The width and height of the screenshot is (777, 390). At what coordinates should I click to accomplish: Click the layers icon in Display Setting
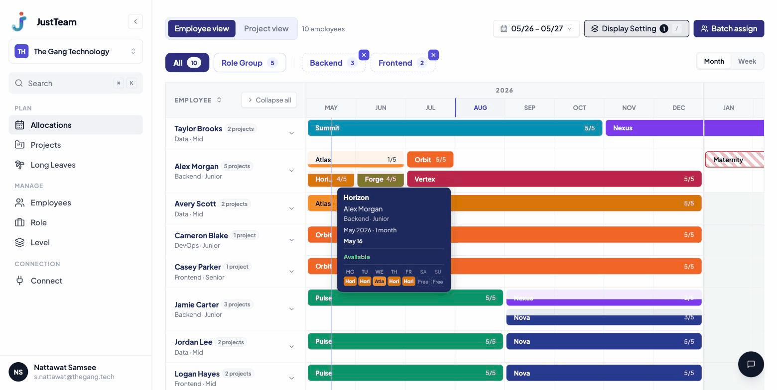tap(595, 28)
